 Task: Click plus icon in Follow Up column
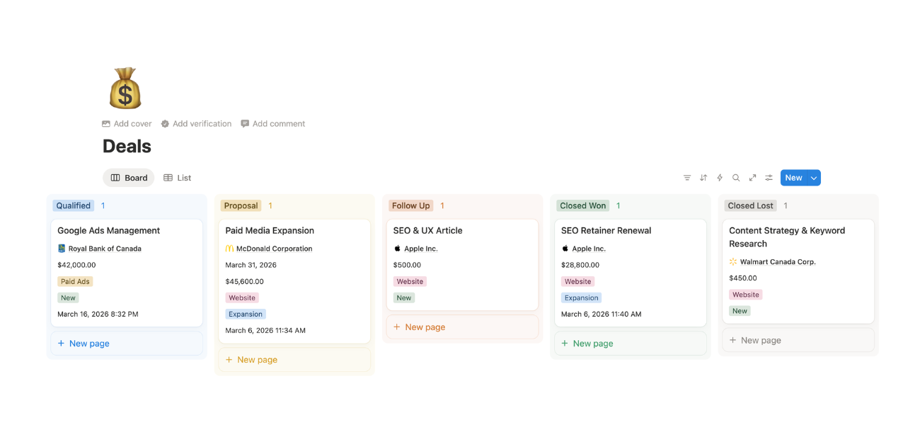(396, 327)
